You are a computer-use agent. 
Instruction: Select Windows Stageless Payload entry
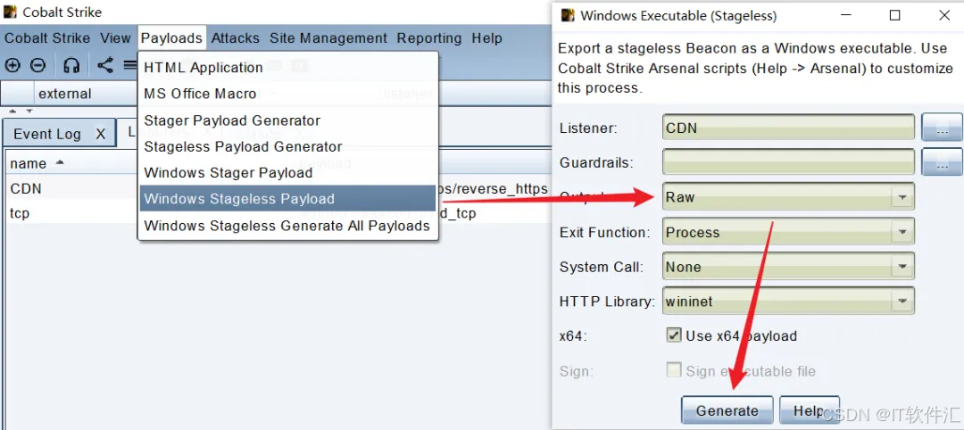coord(288,199)
